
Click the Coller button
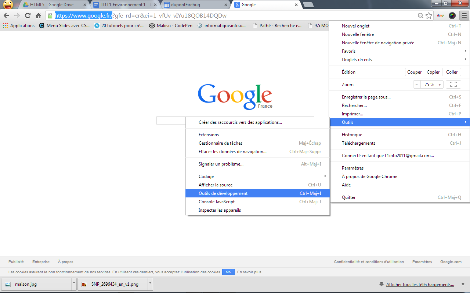pyautogui.click(x=452, y=72)
